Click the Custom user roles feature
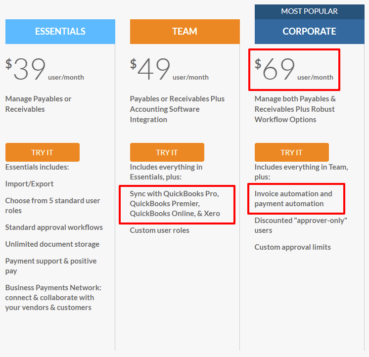 pos(160,230)
